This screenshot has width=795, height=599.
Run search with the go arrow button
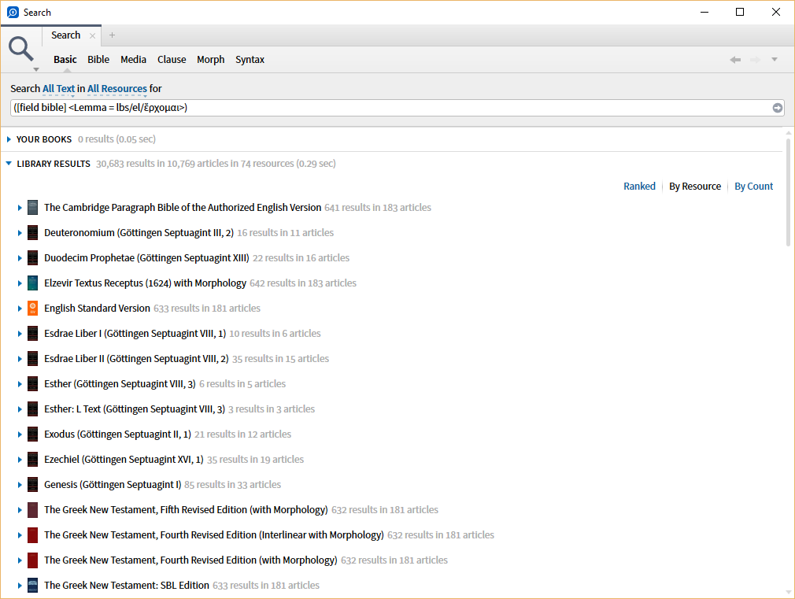777,108
